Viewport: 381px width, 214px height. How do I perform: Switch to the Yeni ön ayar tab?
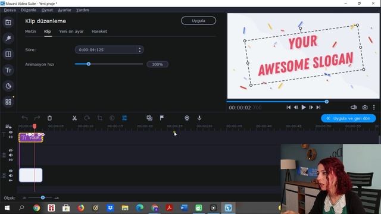coord(71,32)
